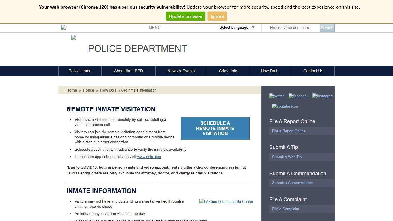393x221 pixels.
Task: Open the department's Twitter page
Action: (276, 96)
